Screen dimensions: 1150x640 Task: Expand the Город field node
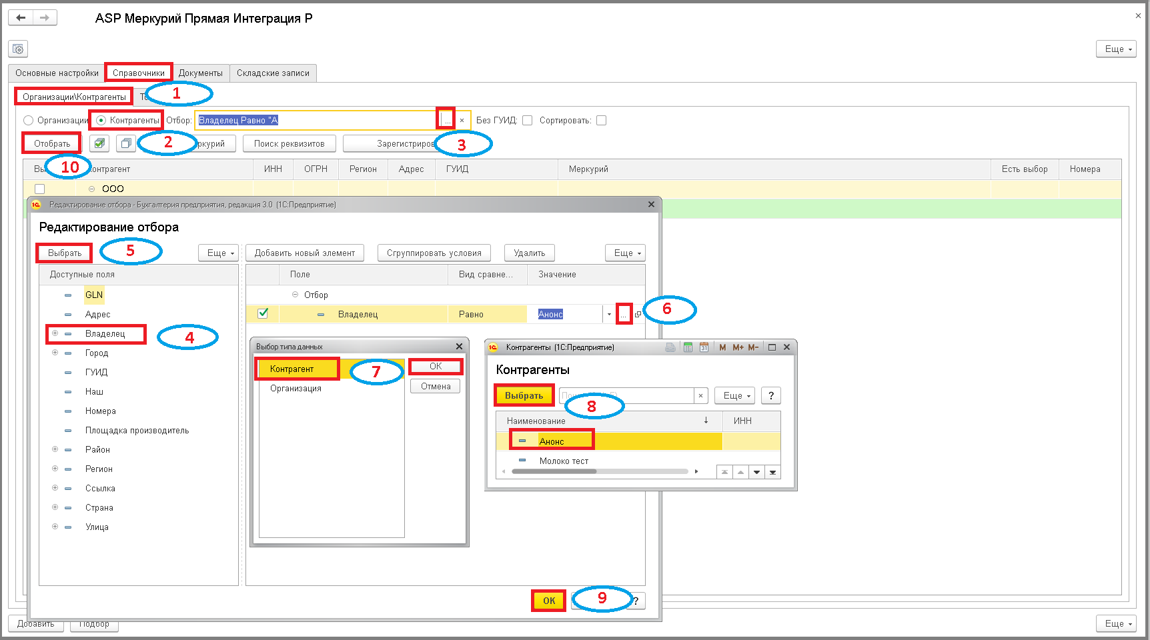(x=55, y=353)
